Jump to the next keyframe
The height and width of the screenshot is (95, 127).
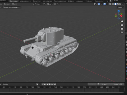(x=52, y=84)
